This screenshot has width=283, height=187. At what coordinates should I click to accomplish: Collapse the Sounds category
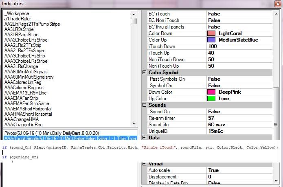click(144, 105)
